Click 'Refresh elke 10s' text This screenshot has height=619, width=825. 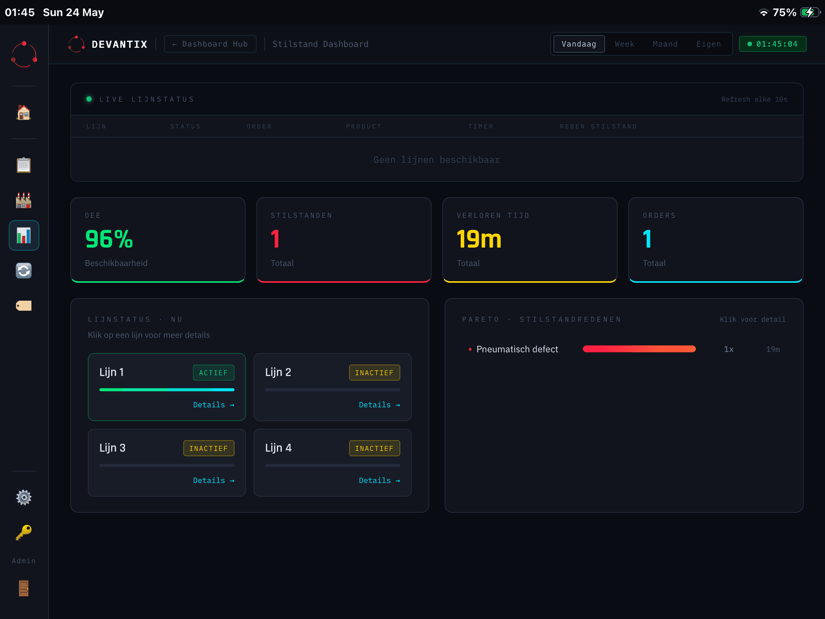click(754, 99)
